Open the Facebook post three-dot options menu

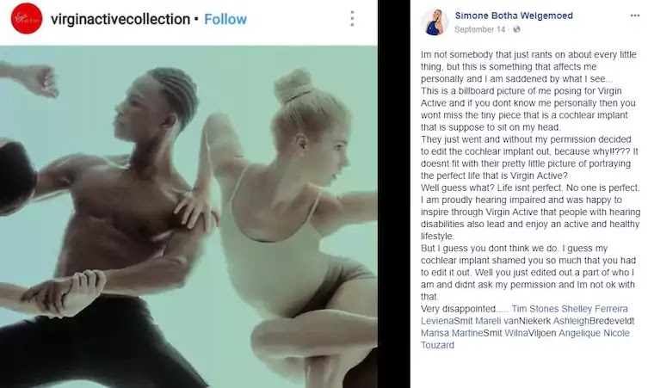pyautogui.click(x=635, y=15)
